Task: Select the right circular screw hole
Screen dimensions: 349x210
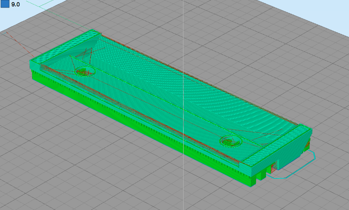Action: pyautogui.click(x=231, y=141)
